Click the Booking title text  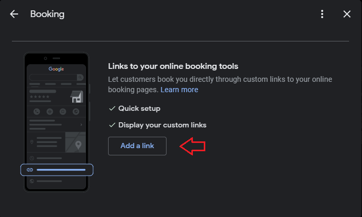click(x=48, y=14)
